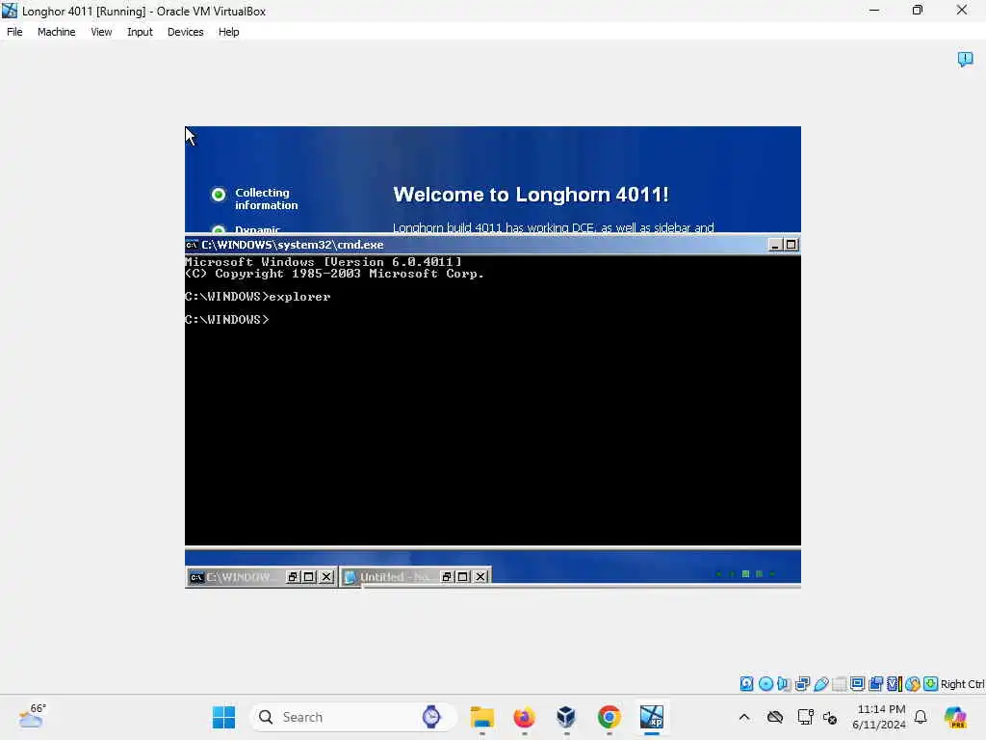This screenshot has width=986, height=740.
Task: Click the clock icon in search box
Action: [x=431, y=717]
